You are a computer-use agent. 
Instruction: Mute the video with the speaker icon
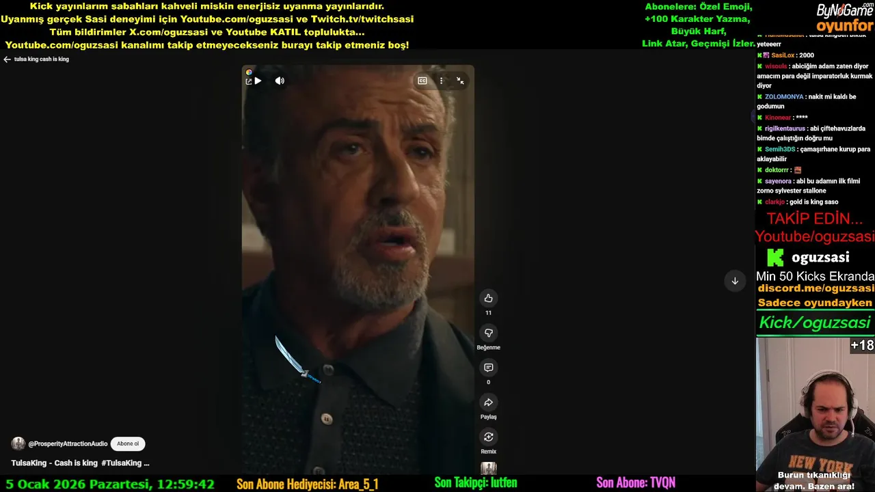pyautogui.click(x=280, y=81)
